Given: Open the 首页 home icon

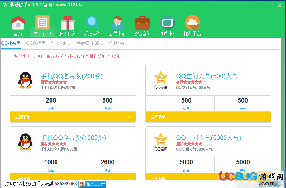Looking at the screenshot, I should click(18, 23).
